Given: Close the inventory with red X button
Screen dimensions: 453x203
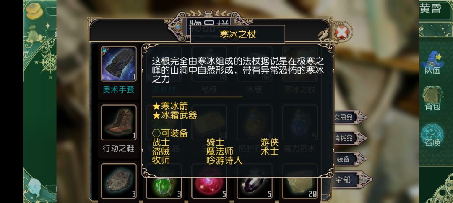Looking at the screenshot, I should pyautogui.click(x=341, y=33).
